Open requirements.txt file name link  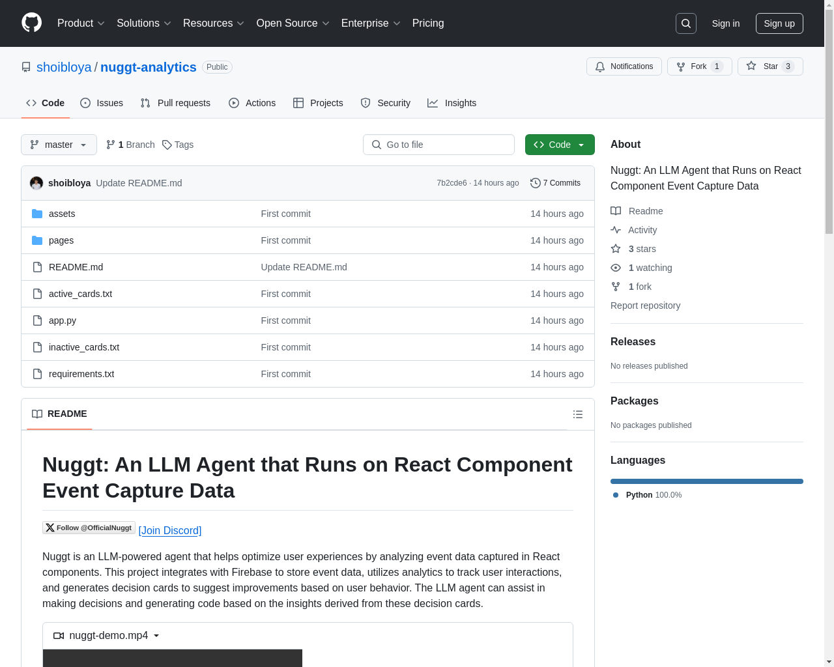click(x=81, y=374)
